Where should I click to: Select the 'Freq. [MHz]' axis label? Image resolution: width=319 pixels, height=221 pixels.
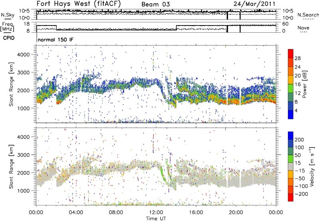point(7,27)
